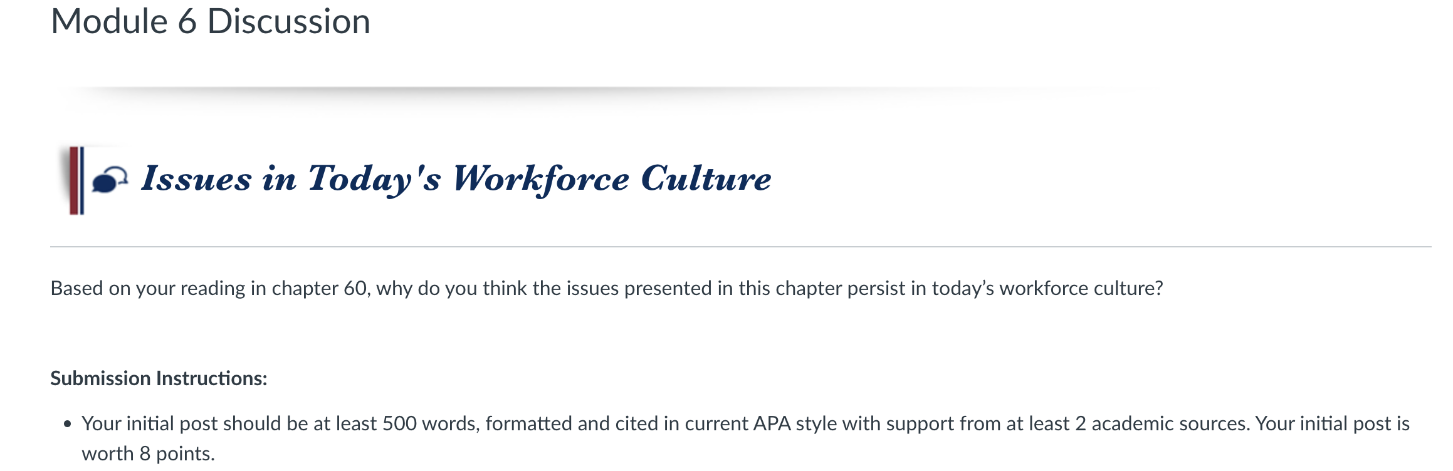1453x471 pixels.
Task: Select the Module 6 Discussion heading
Action: pos(211,21)
